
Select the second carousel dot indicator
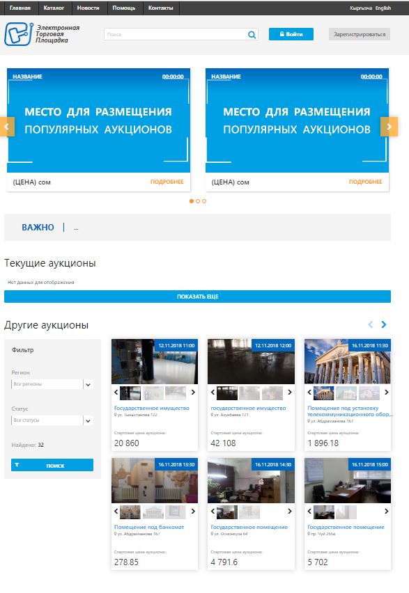(198, 201)
